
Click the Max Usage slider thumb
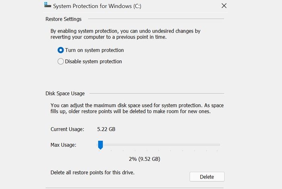tap(101, 145)
